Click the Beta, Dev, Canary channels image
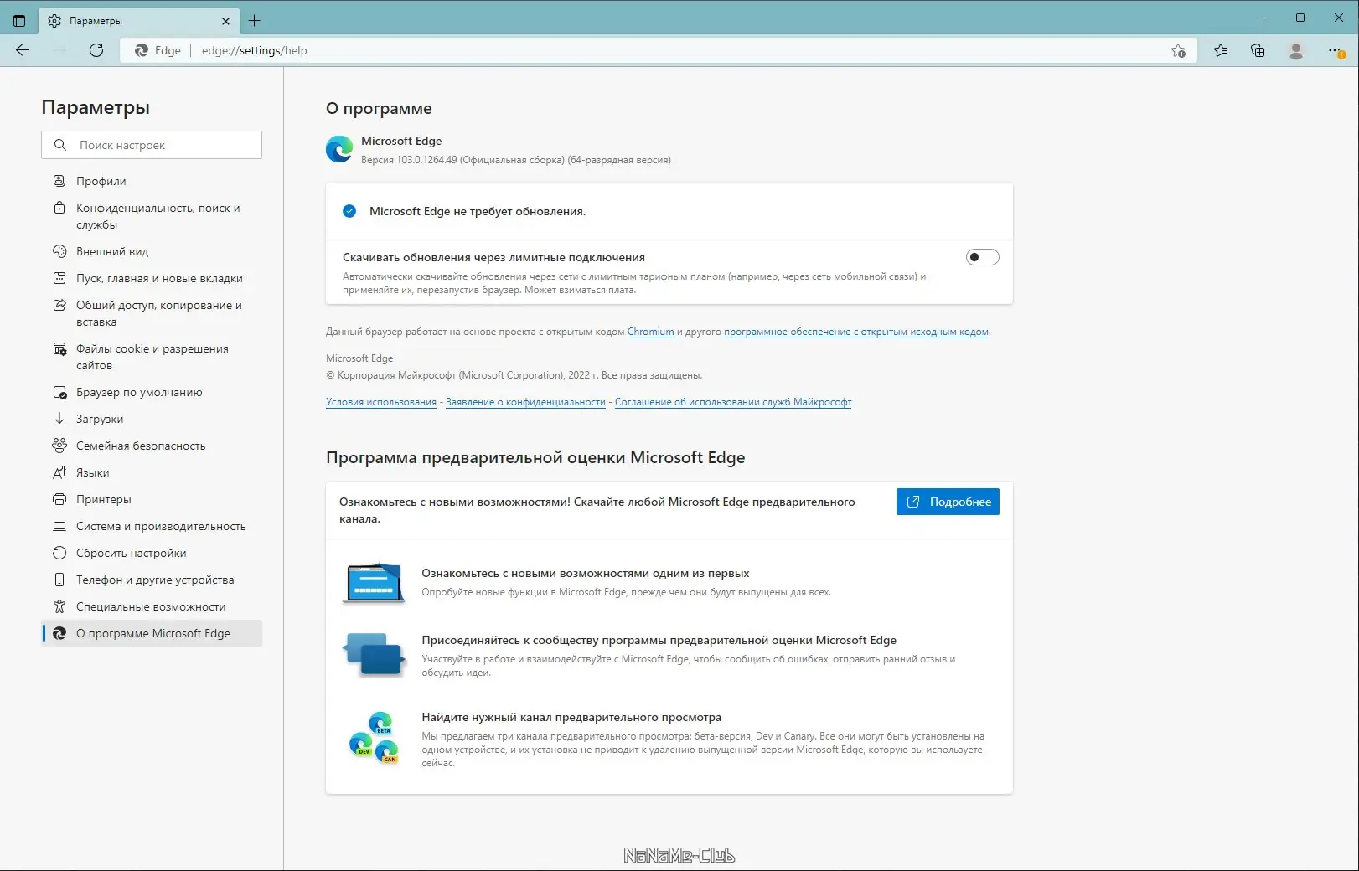 [x=374, y=737]
